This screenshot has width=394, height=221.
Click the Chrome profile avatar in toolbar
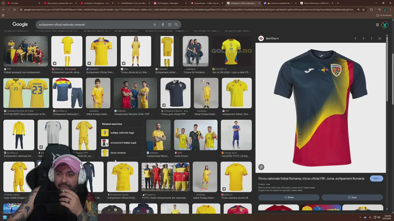click(385, 10)
